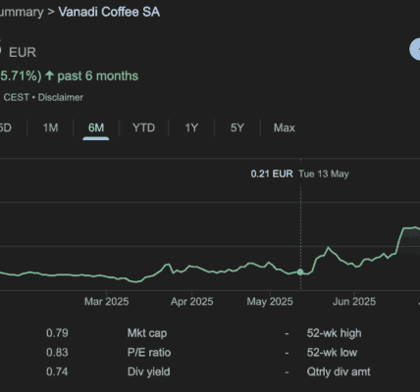The image size is (420, 392).
Task: Switch chart to YTD range
Action: coord(143,127)
